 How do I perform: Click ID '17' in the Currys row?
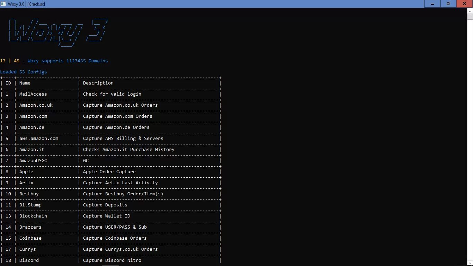(x=8, y=249)
